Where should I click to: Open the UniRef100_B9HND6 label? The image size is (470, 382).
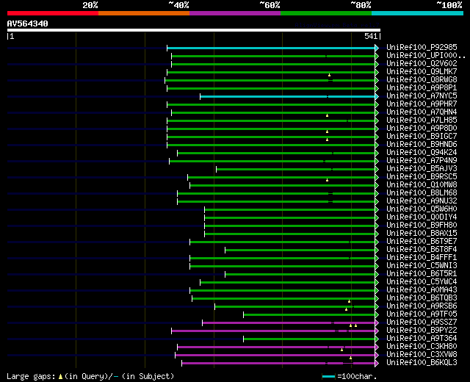tap(422, 144)
